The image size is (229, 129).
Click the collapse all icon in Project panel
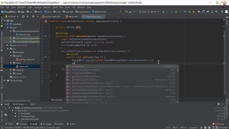coord(28,16)
